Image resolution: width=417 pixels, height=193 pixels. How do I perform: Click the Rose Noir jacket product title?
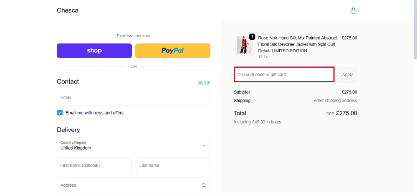click(298, 44)
